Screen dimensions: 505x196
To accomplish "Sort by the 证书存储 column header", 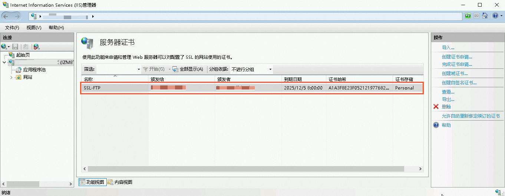I will pos(408,79).
